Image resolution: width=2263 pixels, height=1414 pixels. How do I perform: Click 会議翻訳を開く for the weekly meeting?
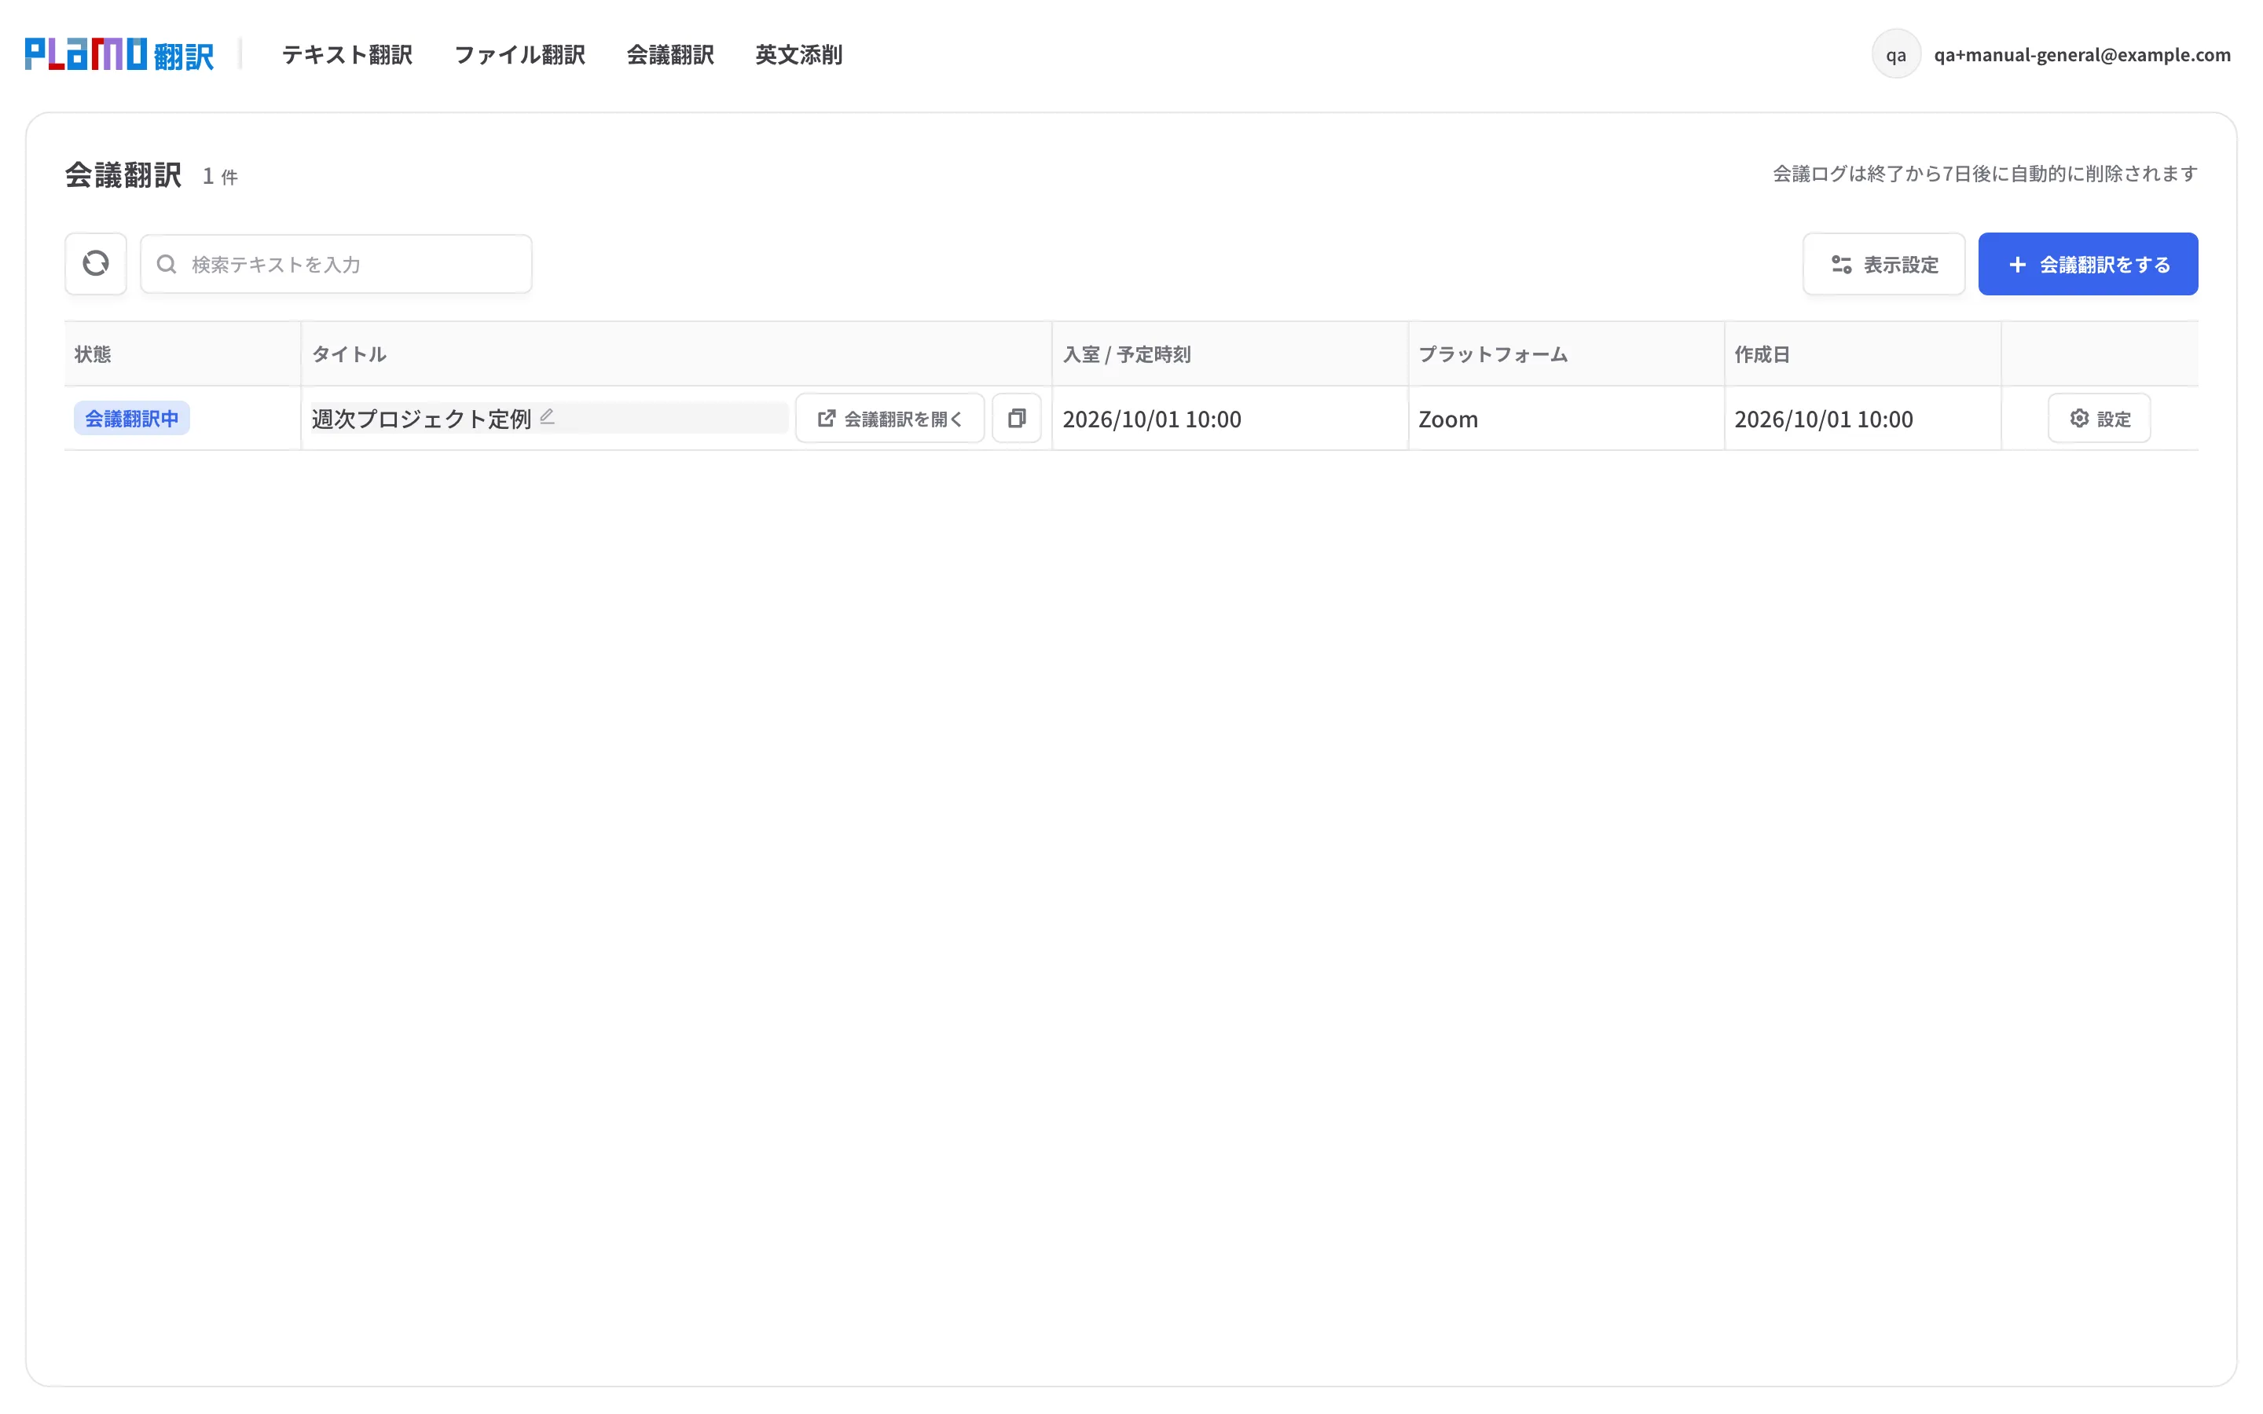(x=889, y=418)
